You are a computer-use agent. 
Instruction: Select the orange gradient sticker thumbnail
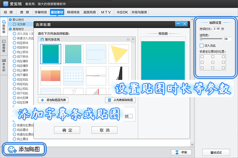point(51,76)
